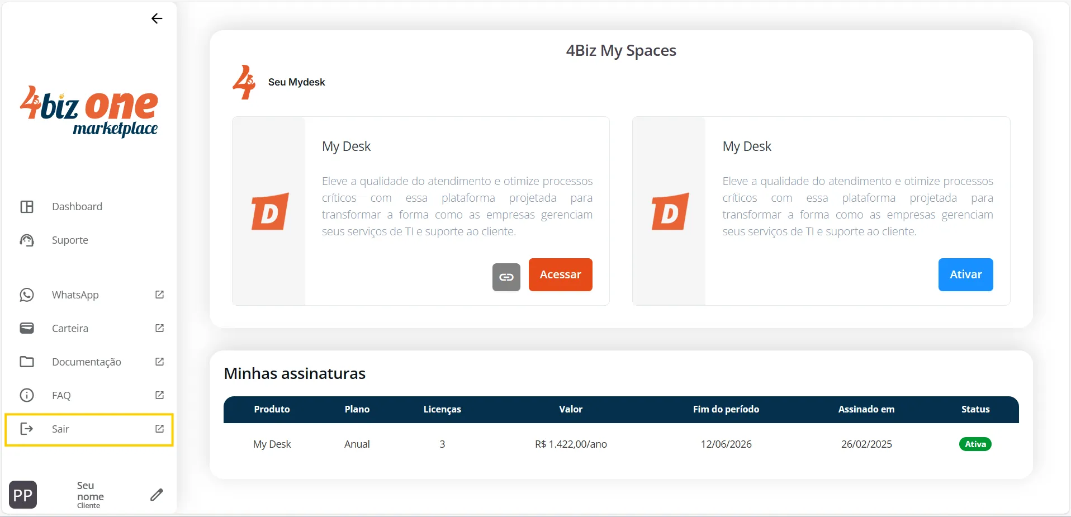The height and width of the screenshot is (517, 1071).
Task: Click My Desk title on the Ativar card
Action: pos(747,146)
